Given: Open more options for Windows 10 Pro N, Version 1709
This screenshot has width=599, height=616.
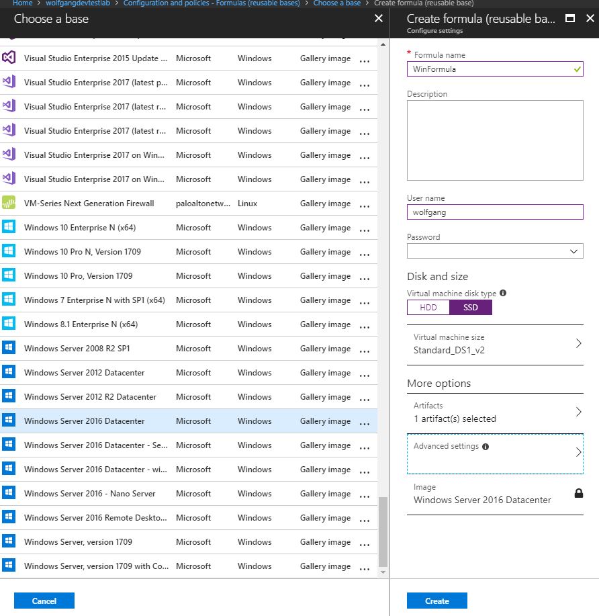Looking at the screenshot, I should (365, 254).
